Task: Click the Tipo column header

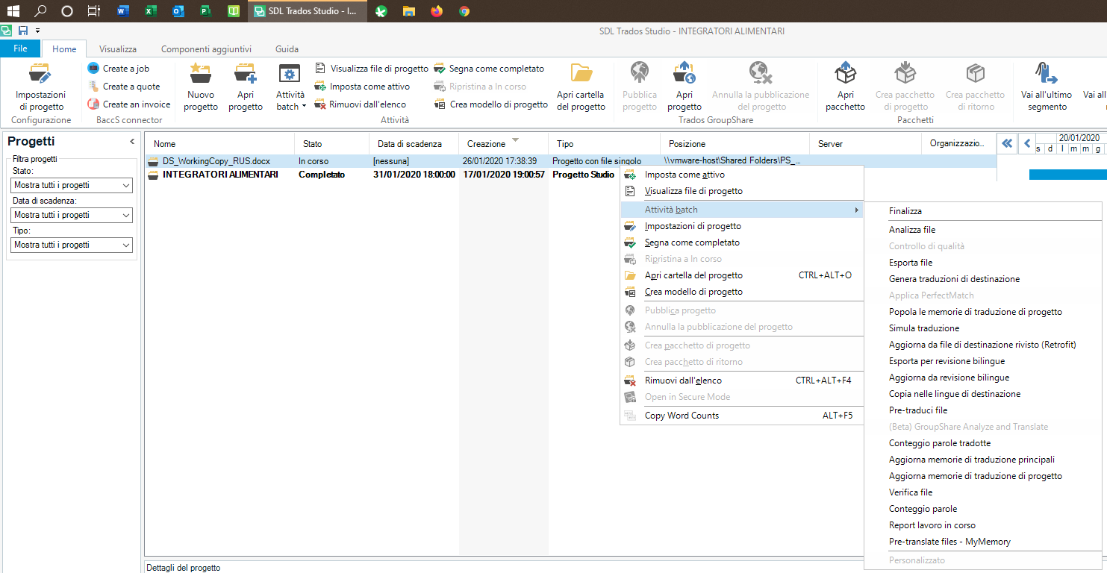Action: [604, 143]
